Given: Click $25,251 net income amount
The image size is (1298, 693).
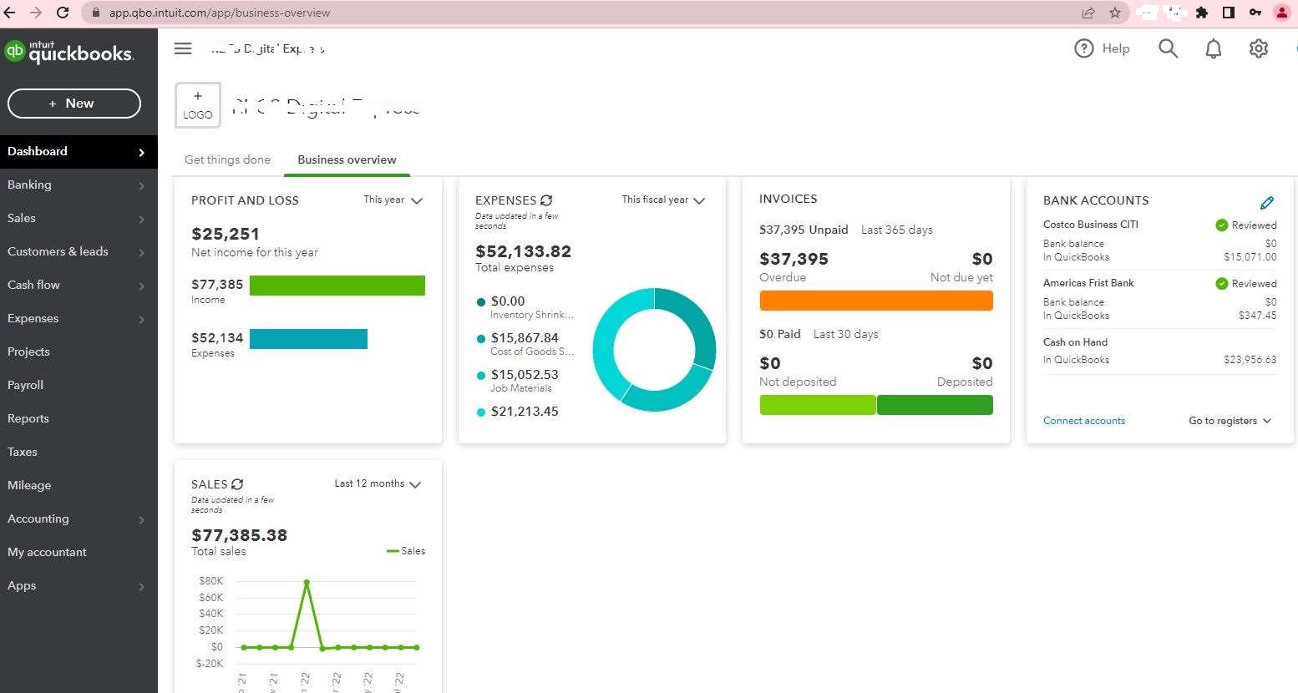Looking at the screenshot, I should (226, 234).
